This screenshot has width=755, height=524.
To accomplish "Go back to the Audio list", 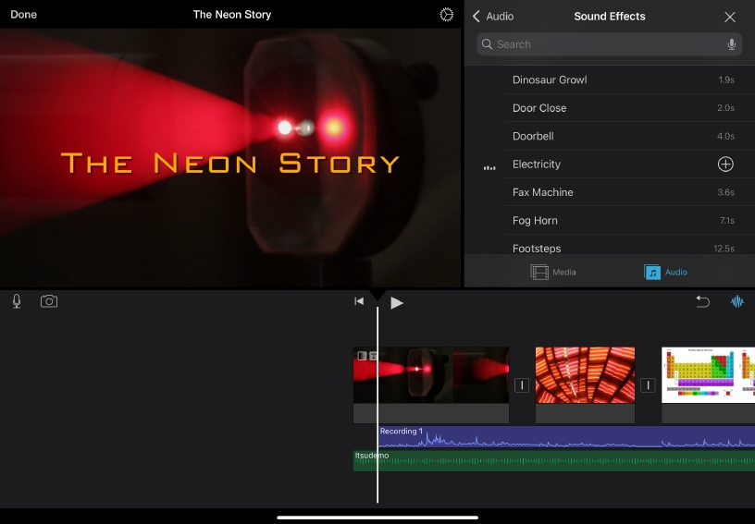I will [493, 17].
